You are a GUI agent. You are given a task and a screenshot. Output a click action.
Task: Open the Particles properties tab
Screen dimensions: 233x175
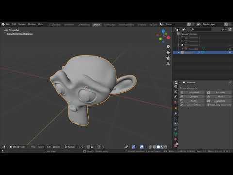176,119
